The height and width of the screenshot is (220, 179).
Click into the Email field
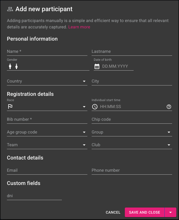pos(47,170)
